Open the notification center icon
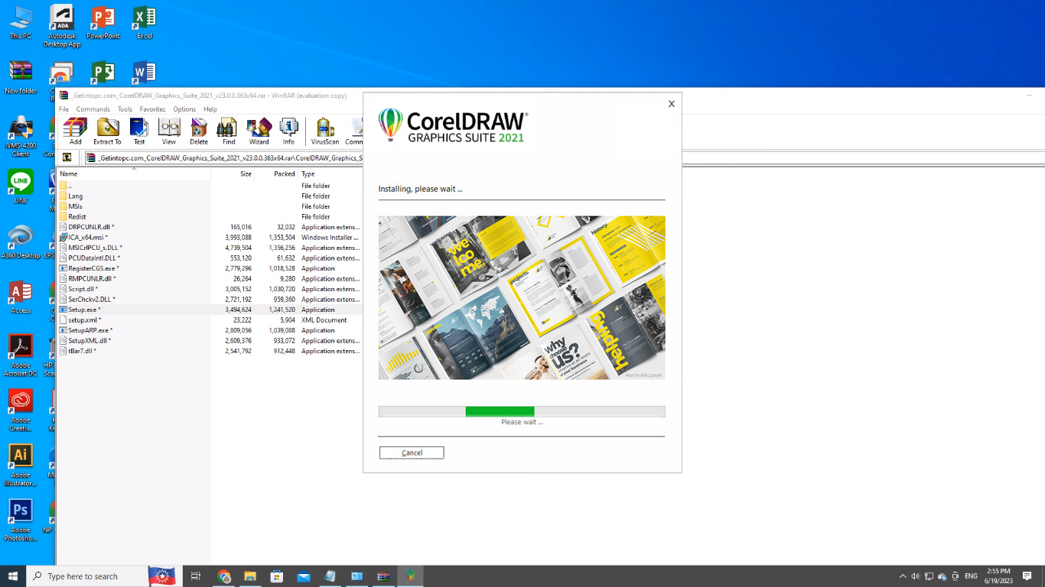Screen dimensions: 1045x587 click(x=1027, y=576)
